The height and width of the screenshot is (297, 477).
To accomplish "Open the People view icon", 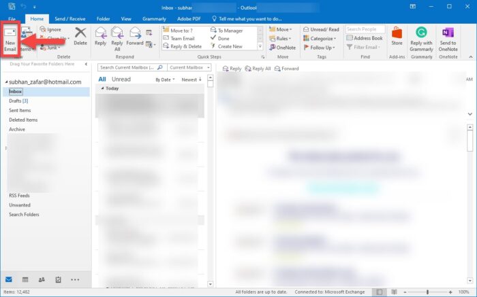I will tap(42, 279).
